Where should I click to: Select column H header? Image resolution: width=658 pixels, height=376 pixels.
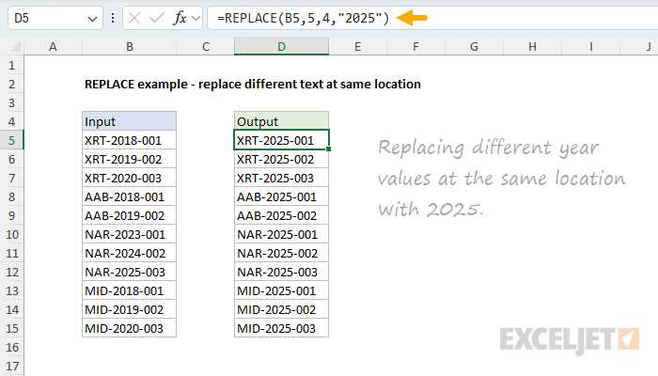pyautogui.click(x=533, y=46)
